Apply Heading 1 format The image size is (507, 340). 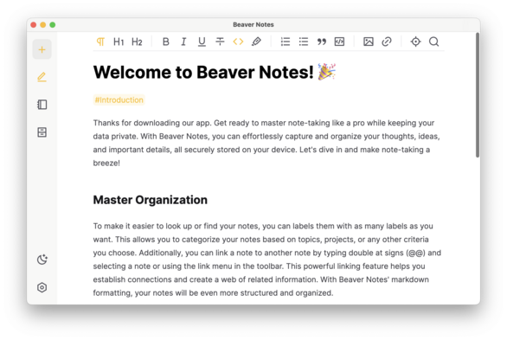119,42
